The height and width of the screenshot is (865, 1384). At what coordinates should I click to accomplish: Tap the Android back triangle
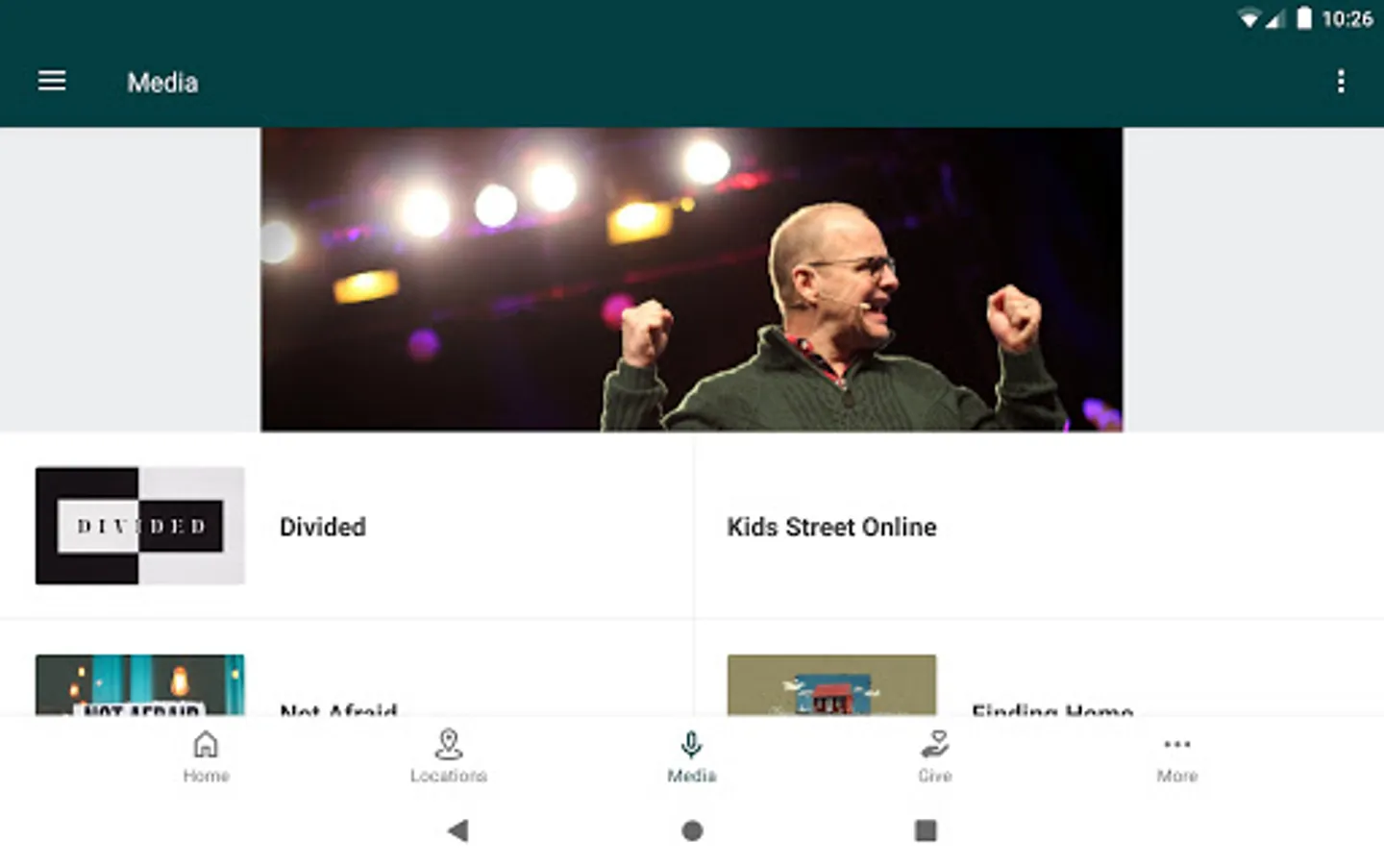(458, 830)
